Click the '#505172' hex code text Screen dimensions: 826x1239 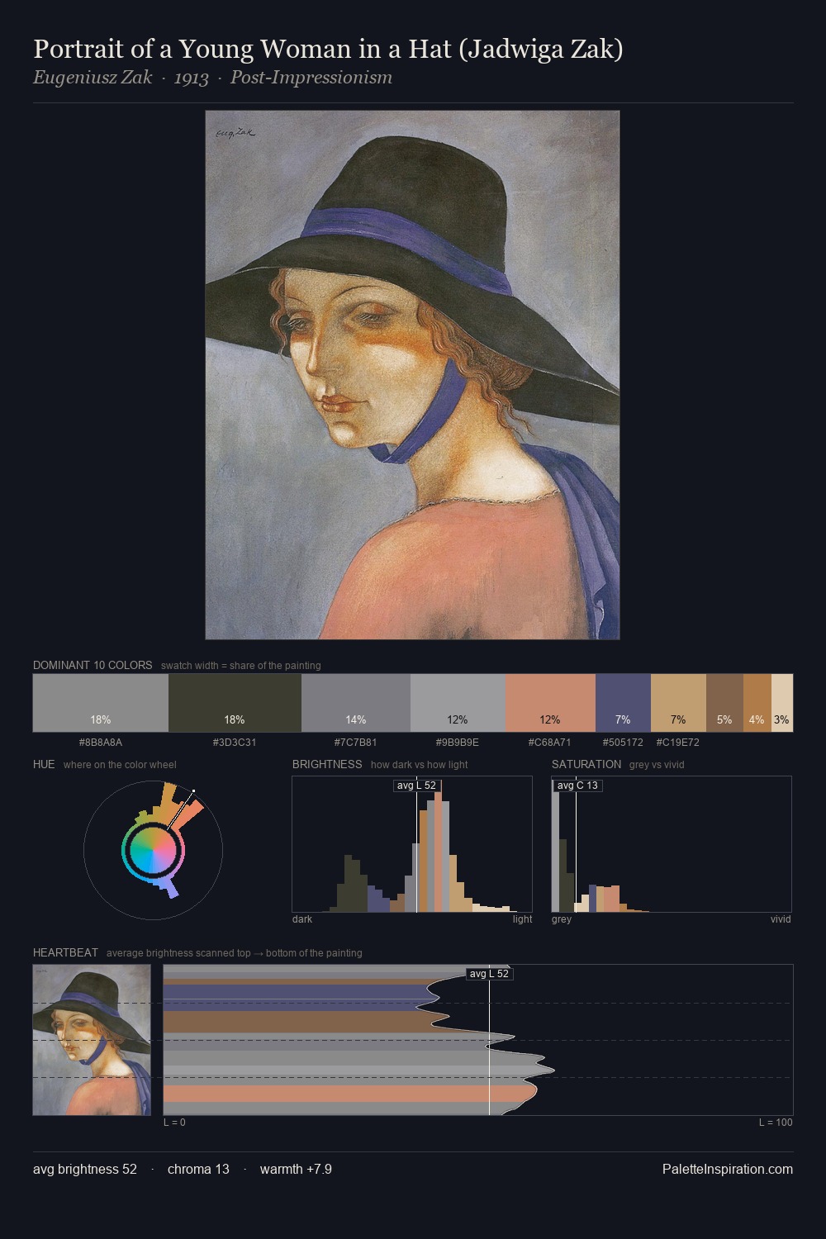623,742
